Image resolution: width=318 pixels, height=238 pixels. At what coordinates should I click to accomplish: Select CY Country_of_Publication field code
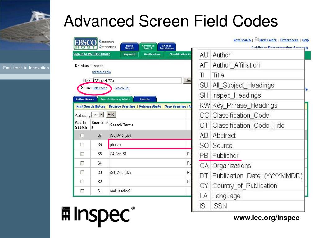(252, 186)
